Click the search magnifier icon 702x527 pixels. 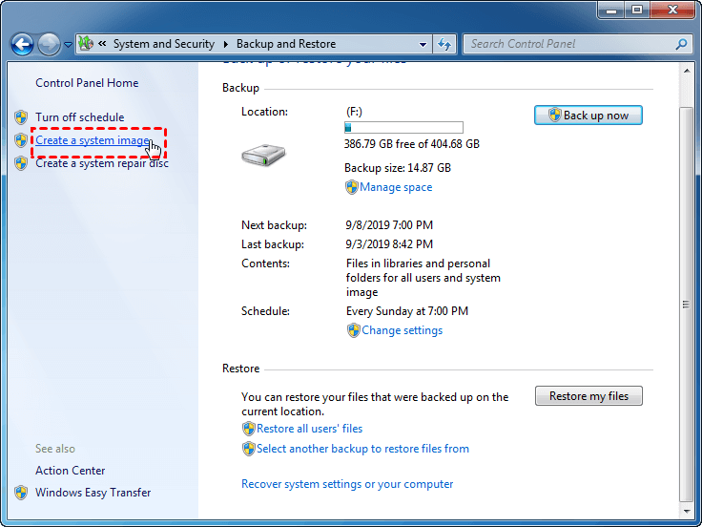point(681,44)
